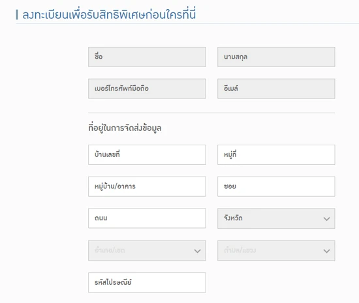Click the divider line above the address section

pos(211,113)
